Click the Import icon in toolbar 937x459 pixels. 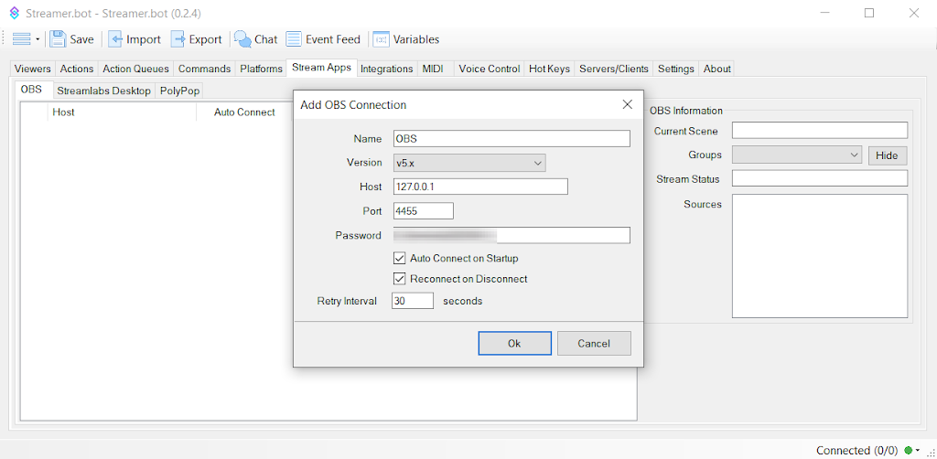[x=116, y=39]
